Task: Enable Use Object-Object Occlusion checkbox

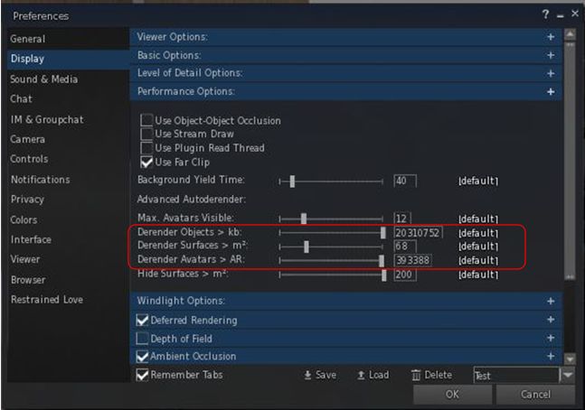Action: point(146,120)
